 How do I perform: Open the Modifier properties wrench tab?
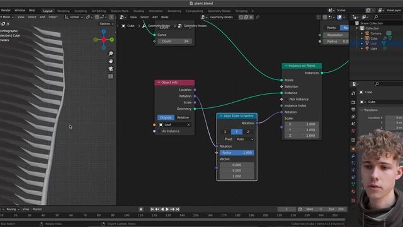pyautogui.click(x=353, y=156)
